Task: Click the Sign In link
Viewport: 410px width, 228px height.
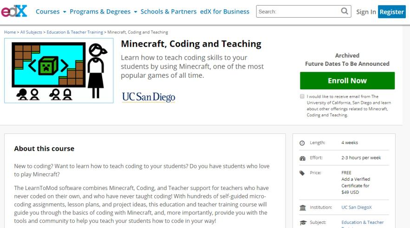Action: coord(366,12)
